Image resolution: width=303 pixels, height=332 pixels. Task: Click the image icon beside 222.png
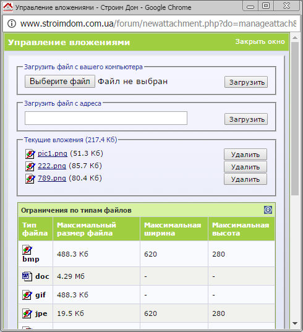click(30, 166)
